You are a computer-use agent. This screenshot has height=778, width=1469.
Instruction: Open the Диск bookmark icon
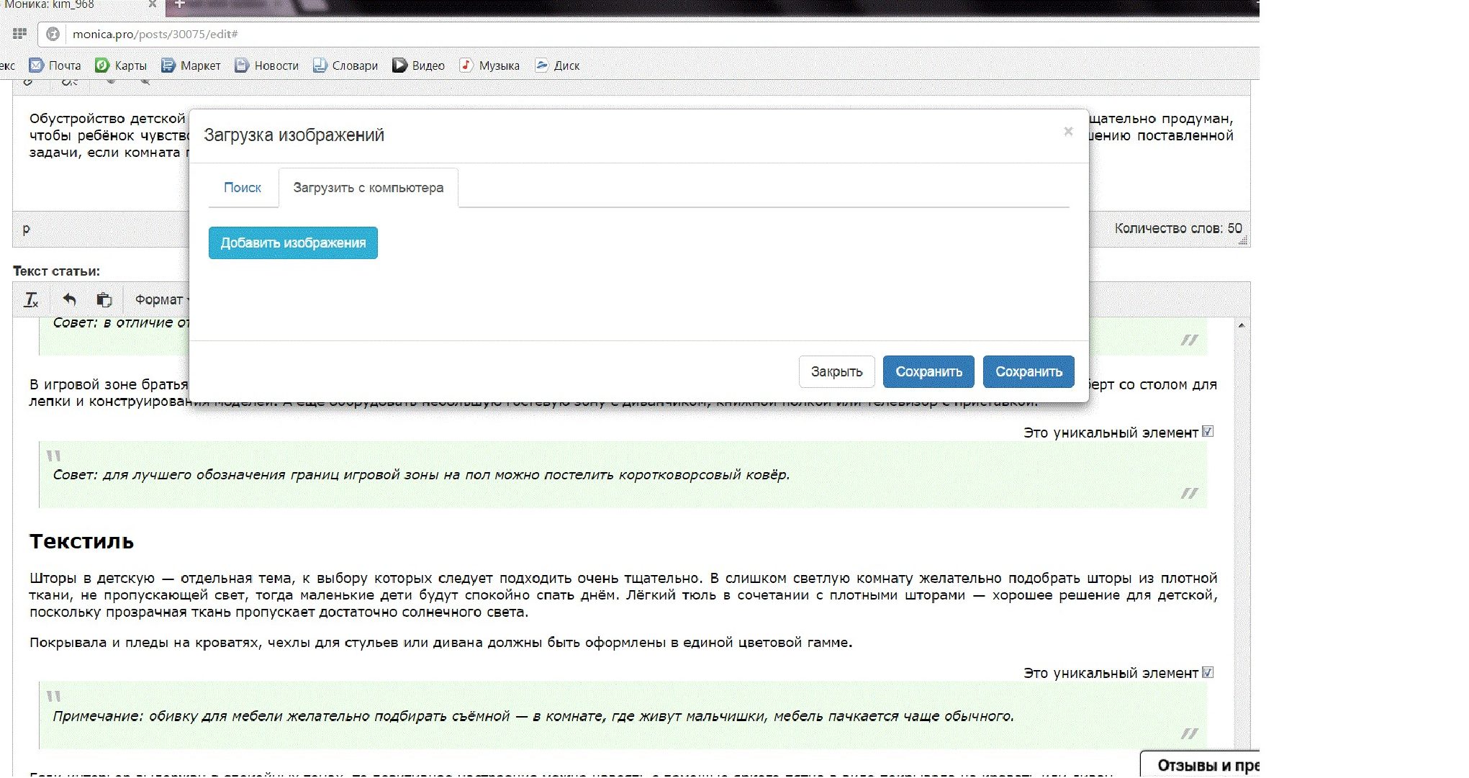541,65
